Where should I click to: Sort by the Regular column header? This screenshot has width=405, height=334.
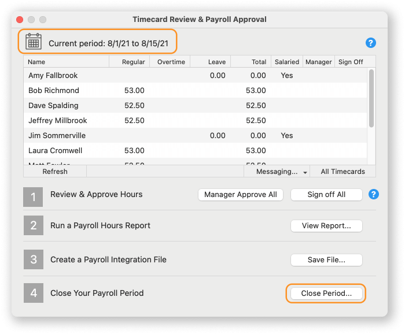coord(130,62)
